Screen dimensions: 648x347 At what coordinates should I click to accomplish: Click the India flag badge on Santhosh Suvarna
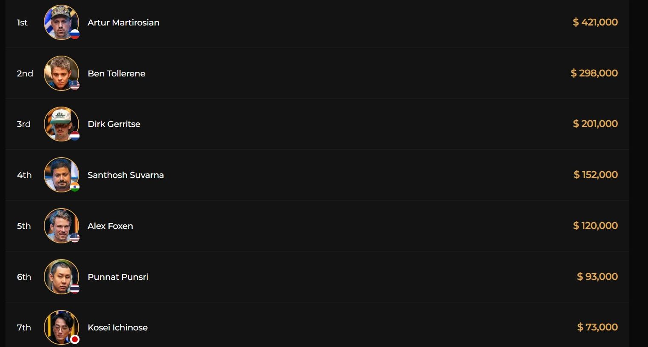pos(75,187)
